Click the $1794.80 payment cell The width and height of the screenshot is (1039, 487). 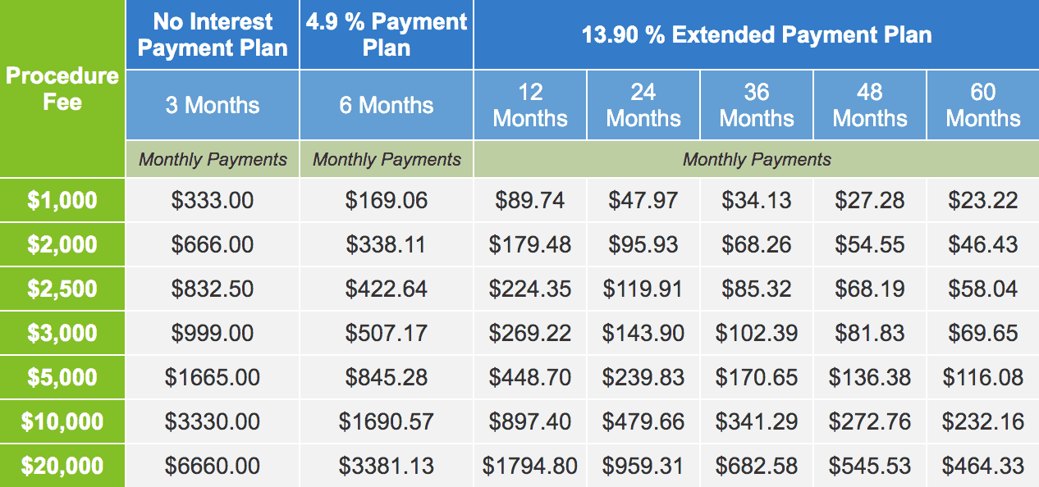pos(530,466)
